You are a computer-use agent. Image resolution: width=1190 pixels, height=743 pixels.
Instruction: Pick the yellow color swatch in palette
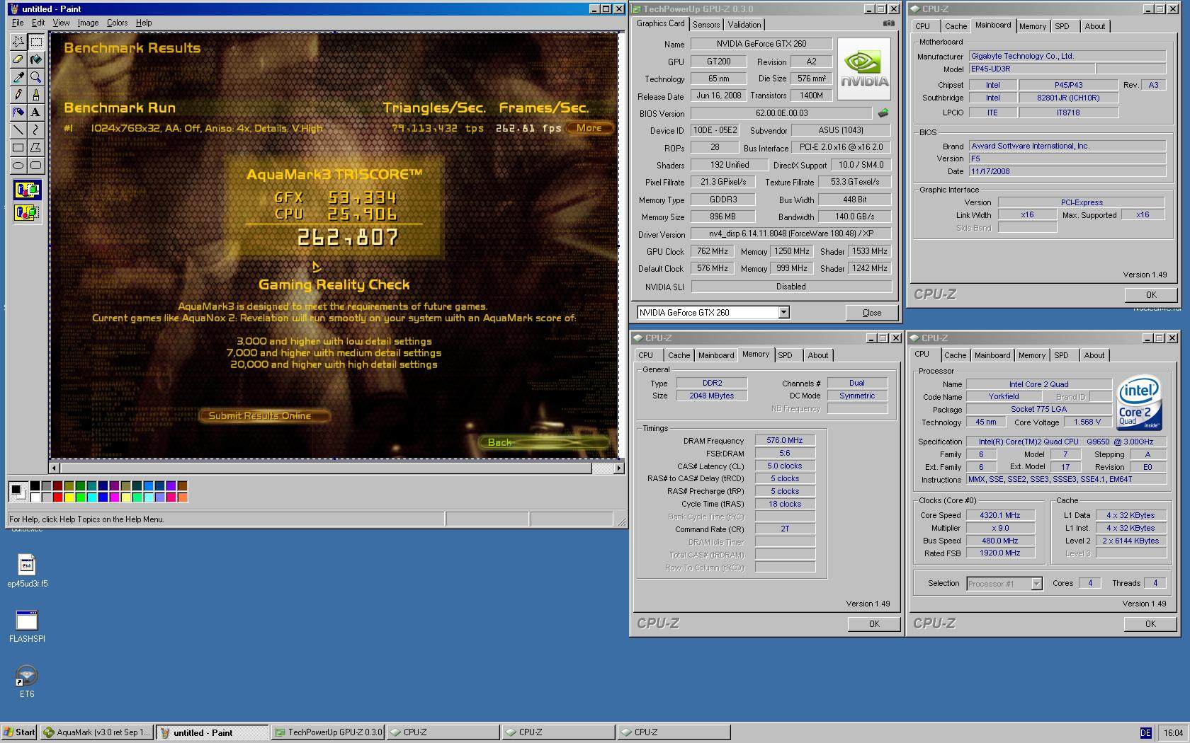click(x=69, y=497)
